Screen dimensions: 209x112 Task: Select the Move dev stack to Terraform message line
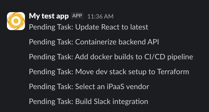click(109, 72)
